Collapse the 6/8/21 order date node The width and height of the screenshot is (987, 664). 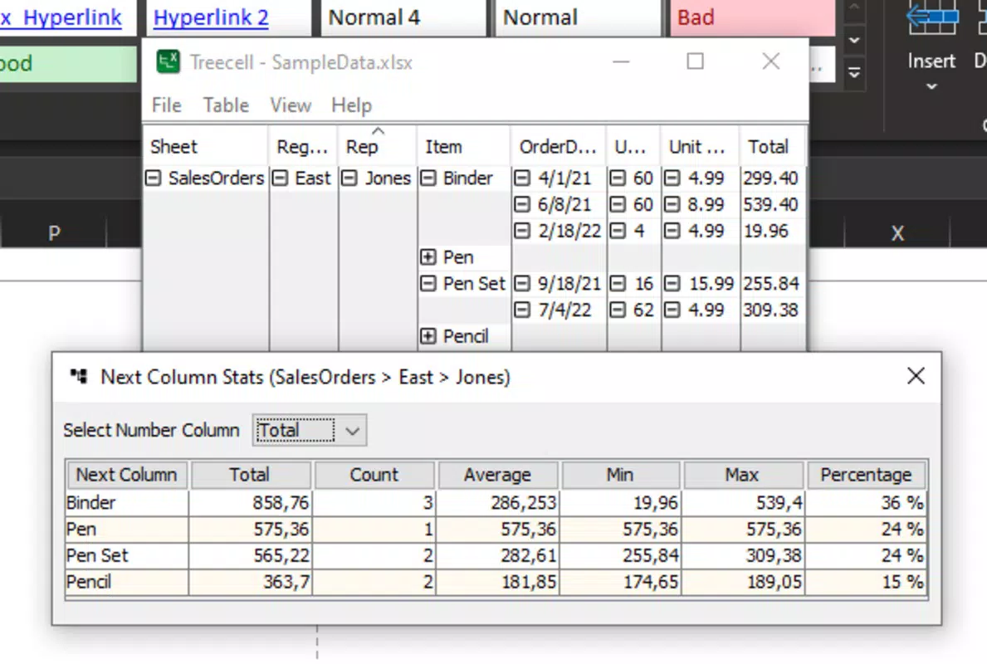tap(522, 204)
